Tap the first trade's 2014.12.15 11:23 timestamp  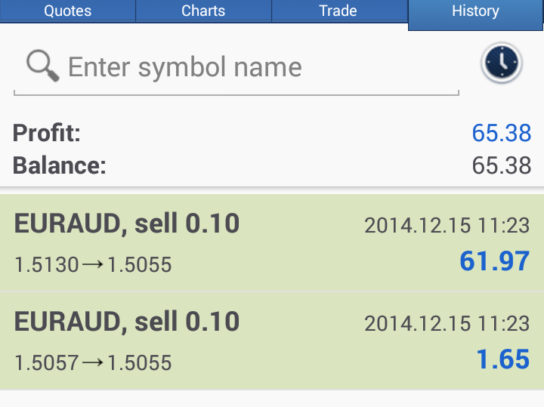pyautogui.click(x=447, y=225)
